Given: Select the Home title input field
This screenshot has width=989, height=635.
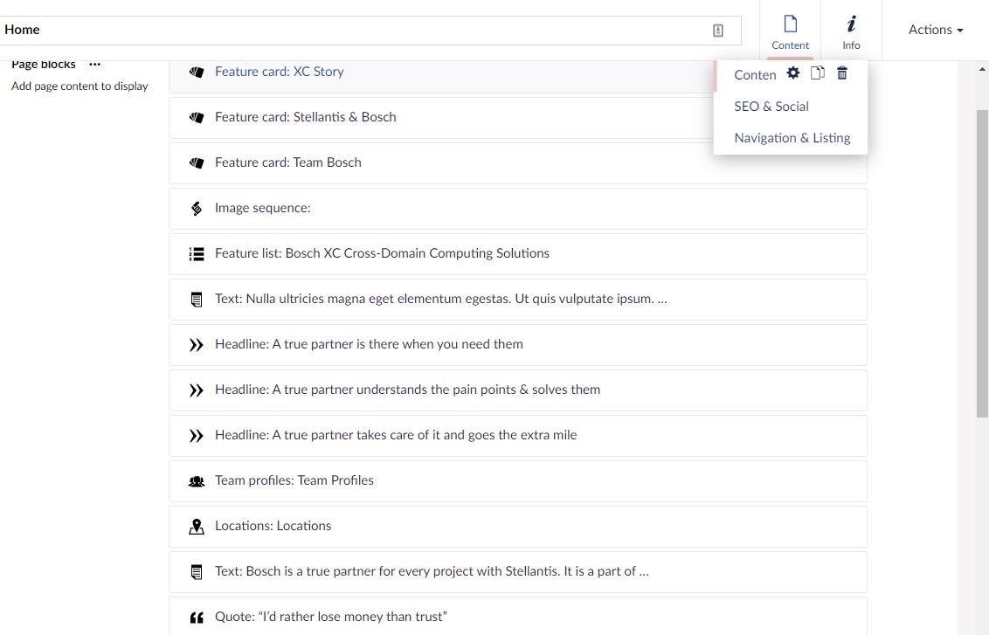Looking at the screenshot, I should tap(349, 29).
